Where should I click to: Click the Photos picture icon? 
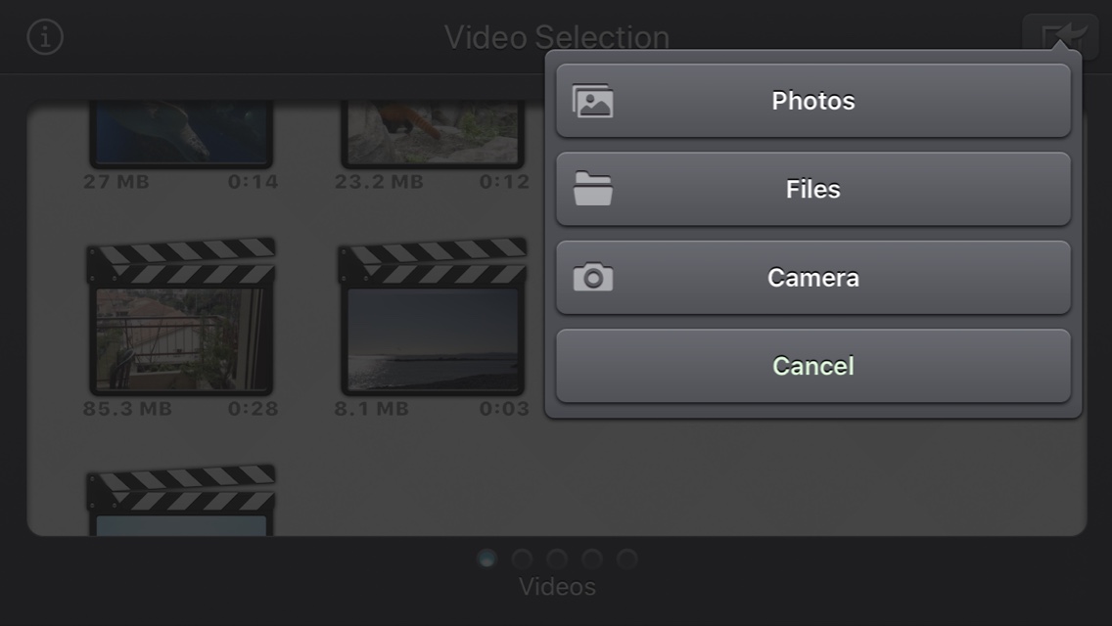point(593,101)
